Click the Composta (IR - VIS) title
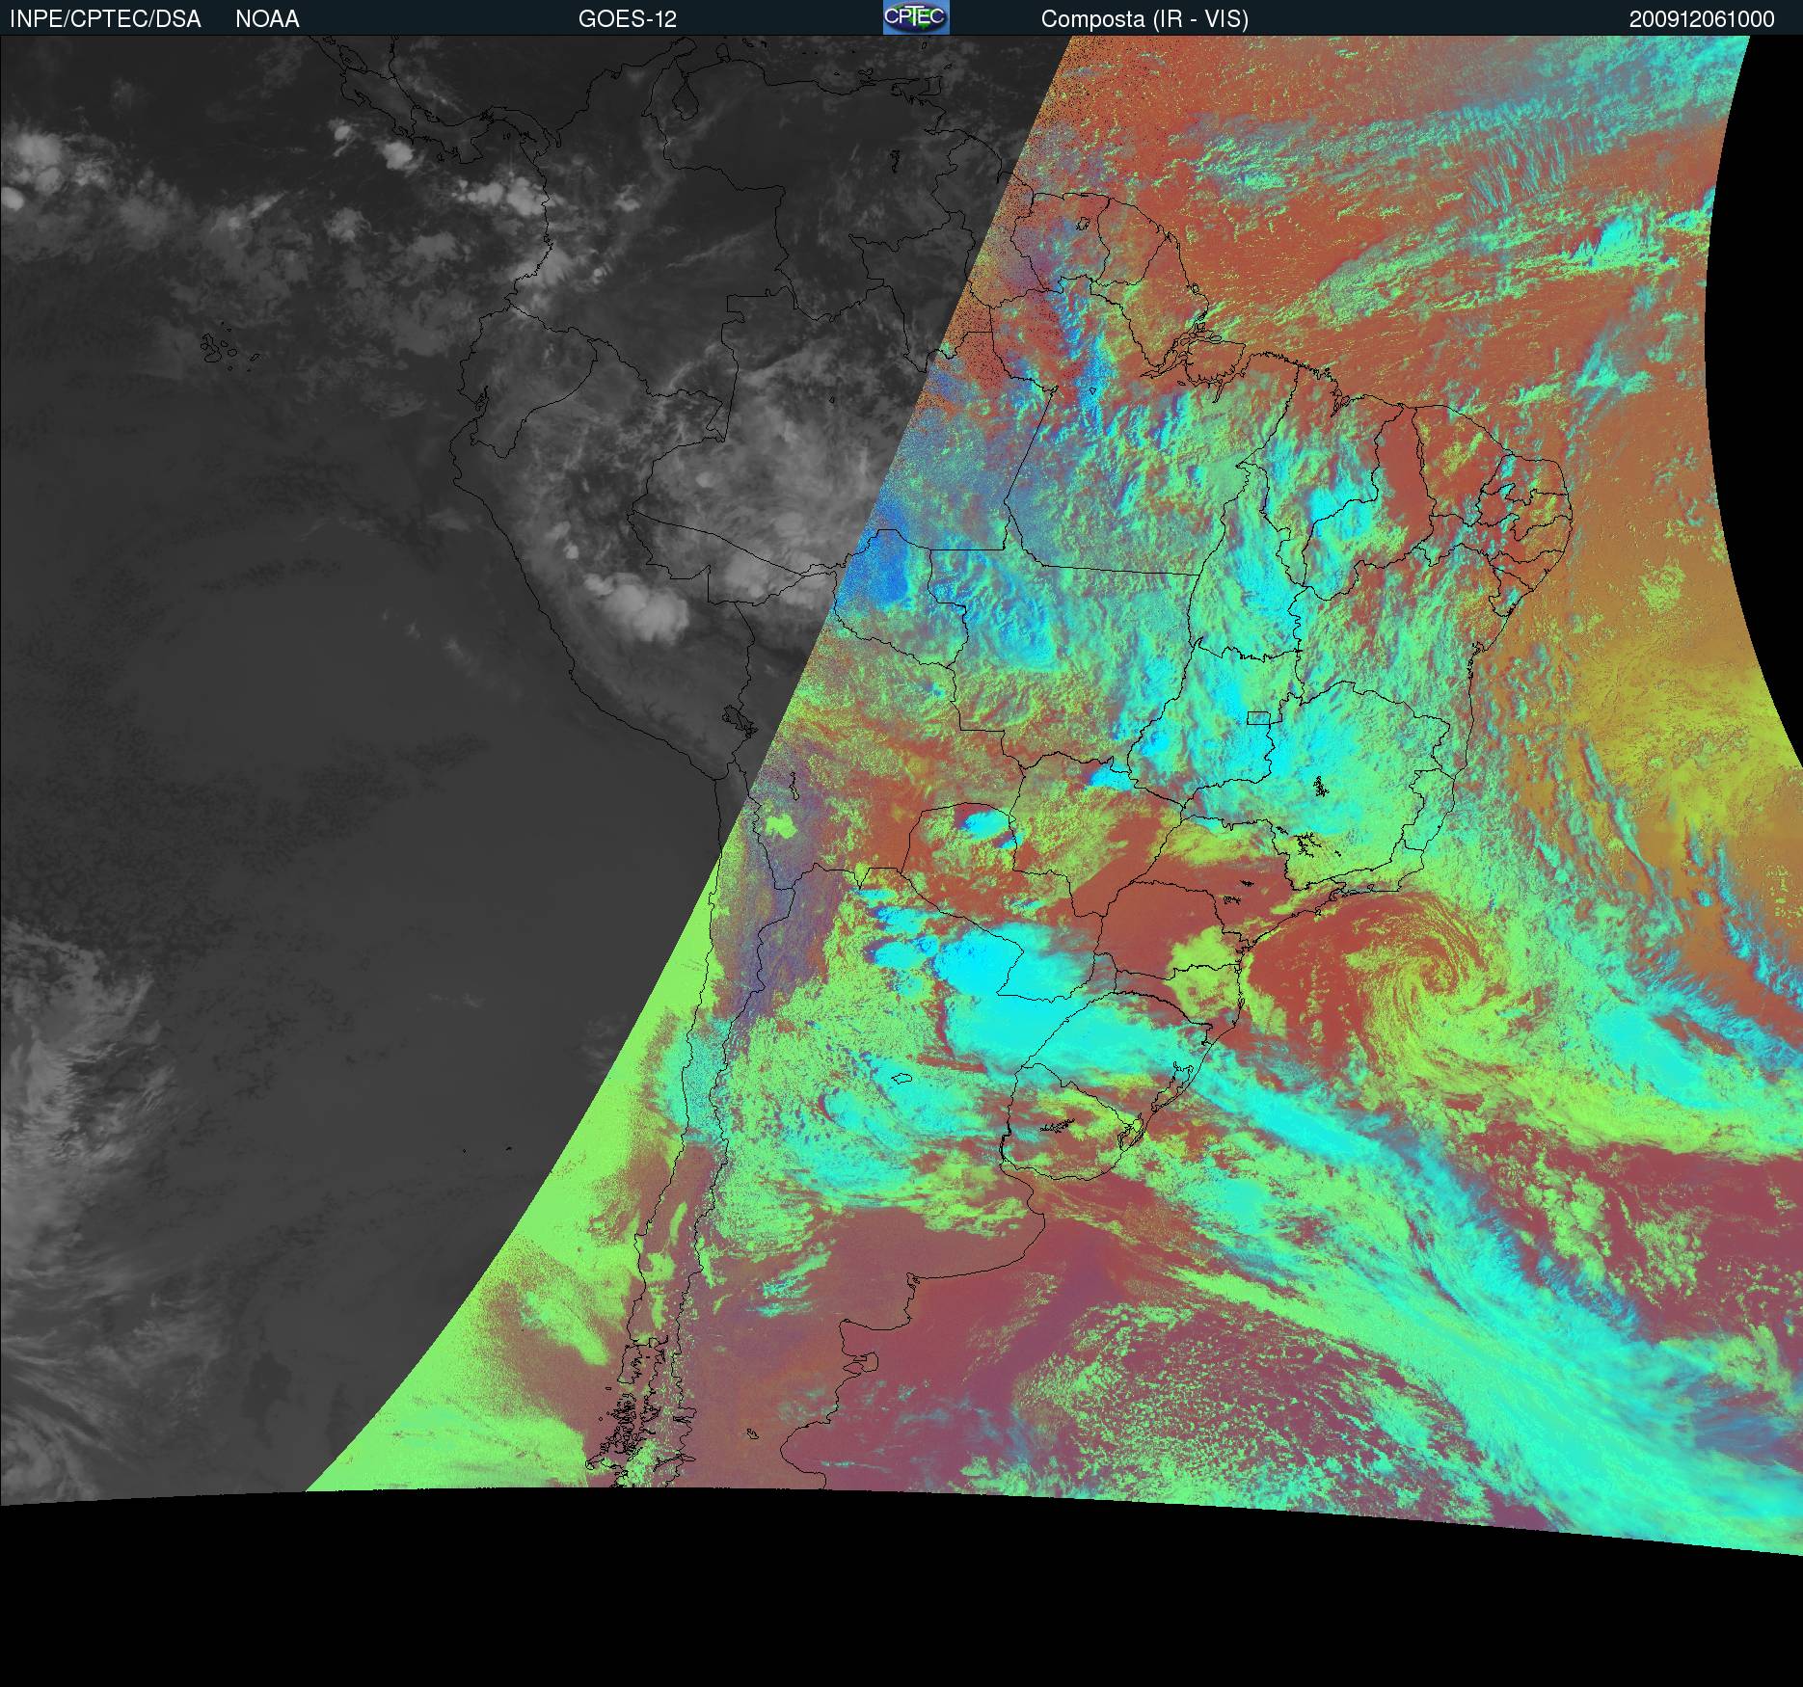The width and height of the screenshot is (1803, 1687). 1144,19
